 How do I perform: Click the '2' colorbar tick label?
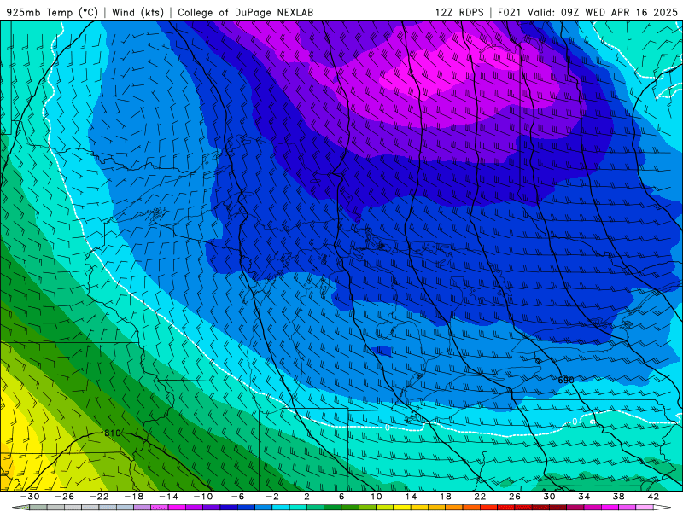pos(307,497)
